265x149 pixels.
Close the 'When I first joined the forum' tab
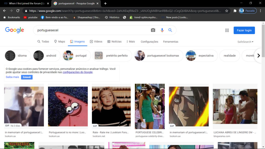coord(48,3)
